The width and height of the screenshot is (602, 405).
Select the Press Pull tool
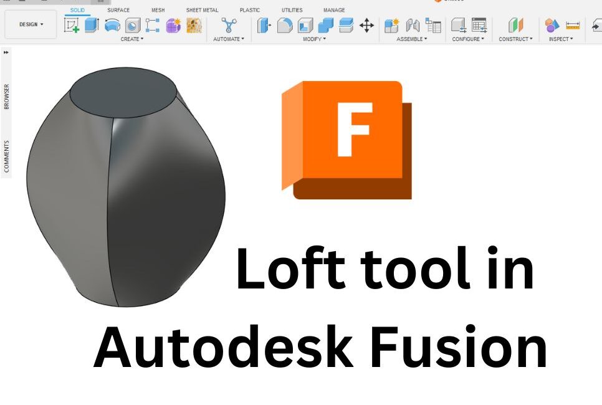264,26
